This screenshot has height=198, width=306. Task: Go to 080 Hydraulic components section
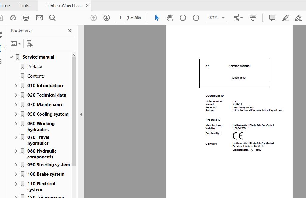[x=42, y=154]
